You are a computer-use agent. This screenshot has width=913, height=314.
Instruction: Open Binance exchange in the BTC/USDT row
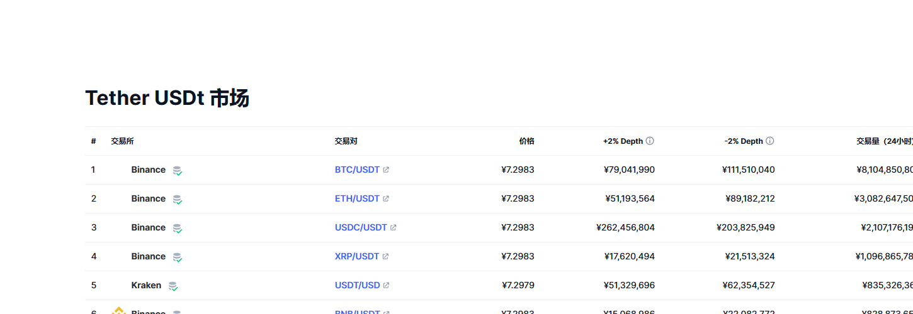pyautogui.click(x=148, y=170)
